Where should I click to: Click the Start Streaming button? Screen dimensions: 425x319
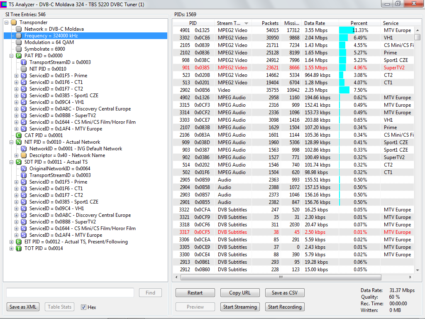240,307
